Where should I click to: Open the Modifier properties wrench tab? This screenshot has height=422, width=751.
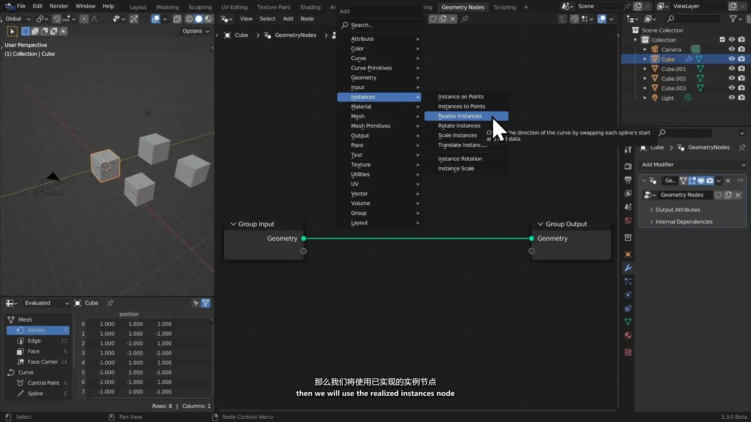click(x=628, y=268)
